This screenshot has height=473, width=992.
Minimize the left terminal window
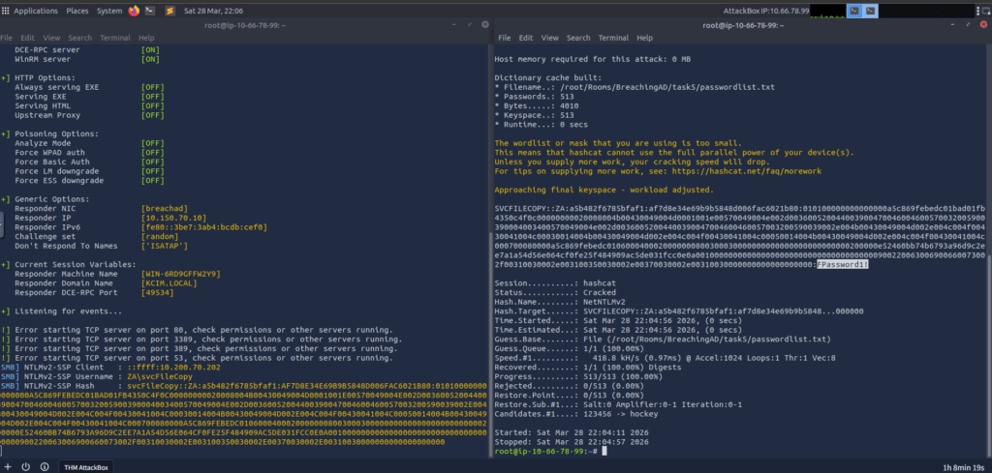coord(454,24)
